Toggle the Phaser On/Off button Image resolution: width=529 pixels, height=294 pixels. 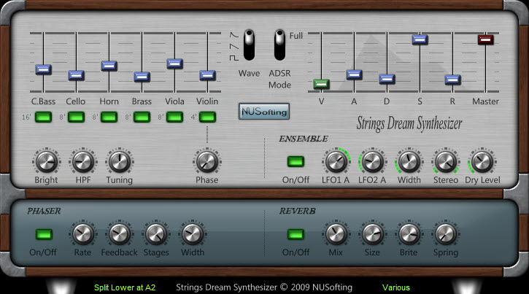point(45,235)
